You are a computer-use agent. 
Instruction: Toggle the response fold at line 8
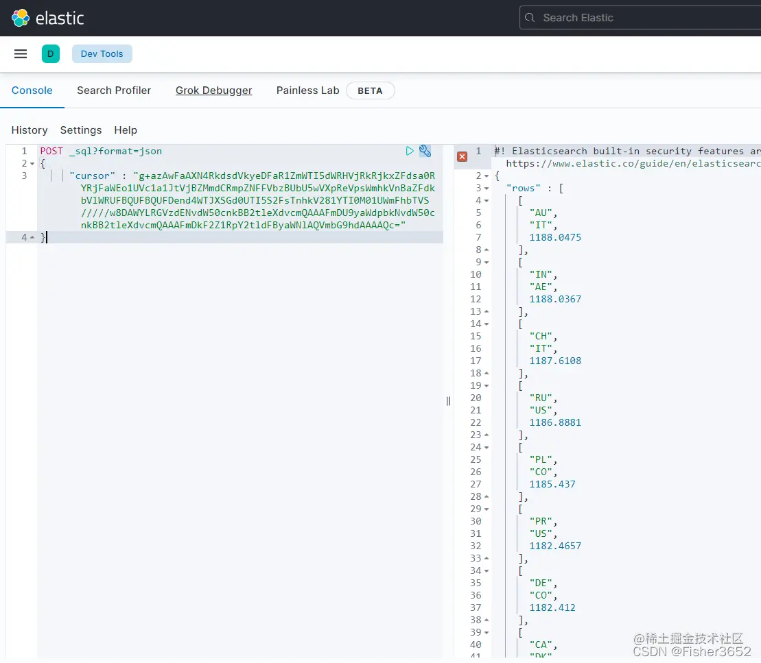click(x=487, y=250)
